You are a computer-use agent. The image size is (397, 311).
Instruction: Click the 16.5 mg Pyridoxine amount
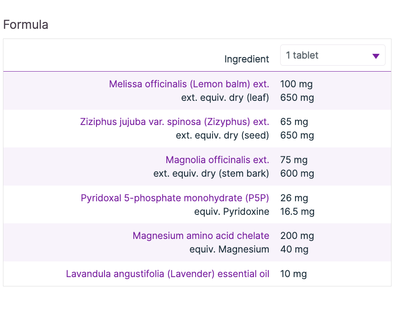[297, 211]
